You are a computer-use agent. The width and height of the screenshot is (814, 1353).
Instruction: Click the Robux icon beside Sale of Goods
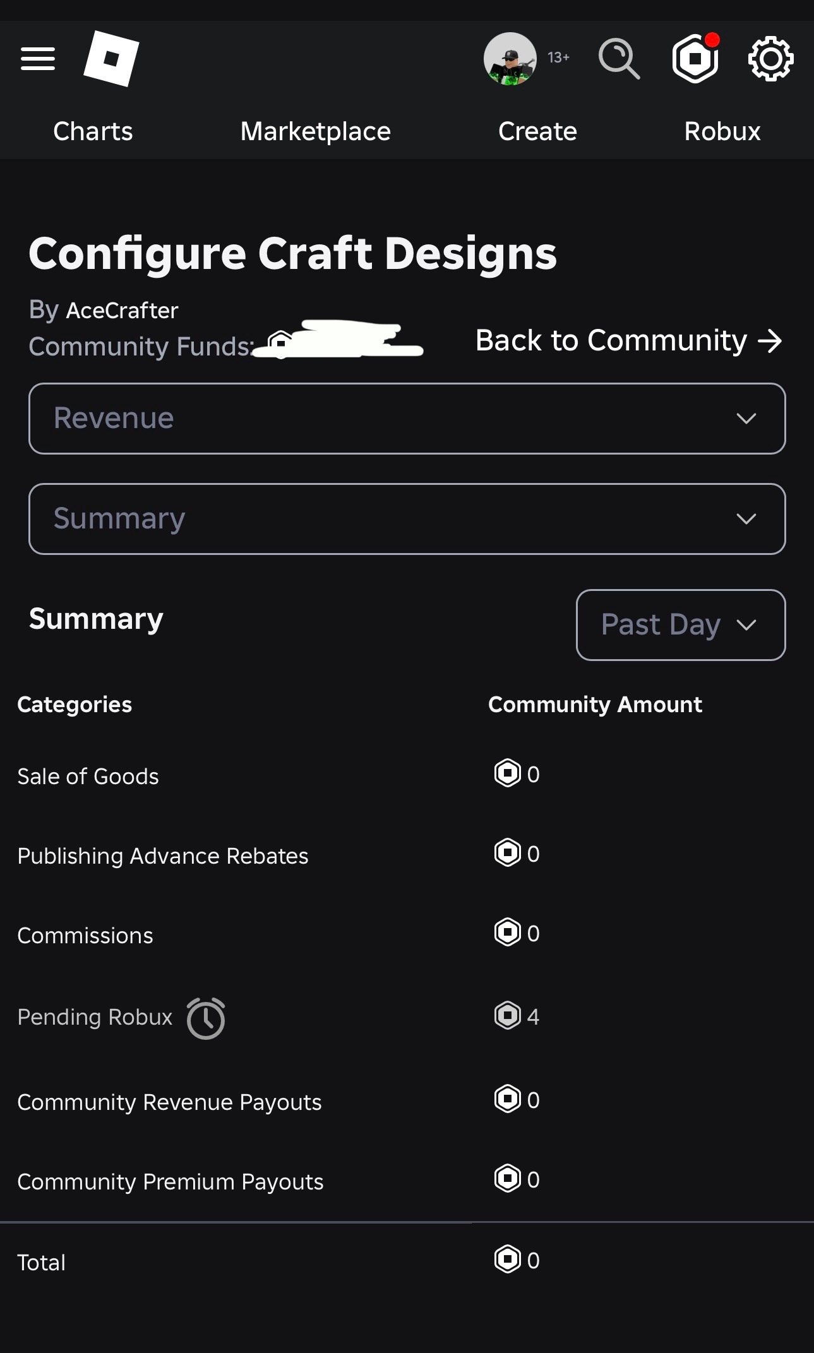[x=507, y=773]
